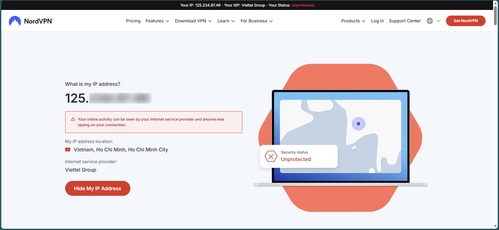The height and width of the screenshot is (230, 499).
Task: Click 'Vietnam, Ho Chi Minh, Ho Chi Minh City' text
Action: [121, 149]
